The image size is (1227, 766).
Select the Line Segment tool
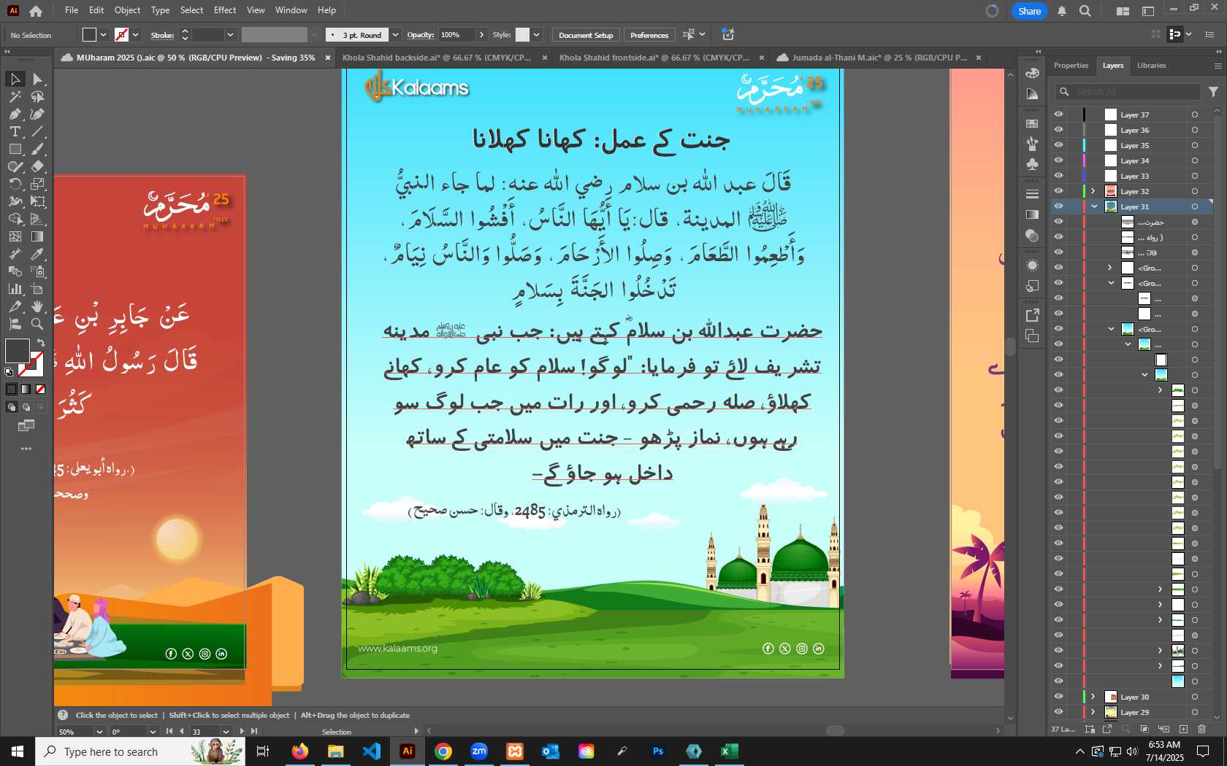tap(38, 131)
